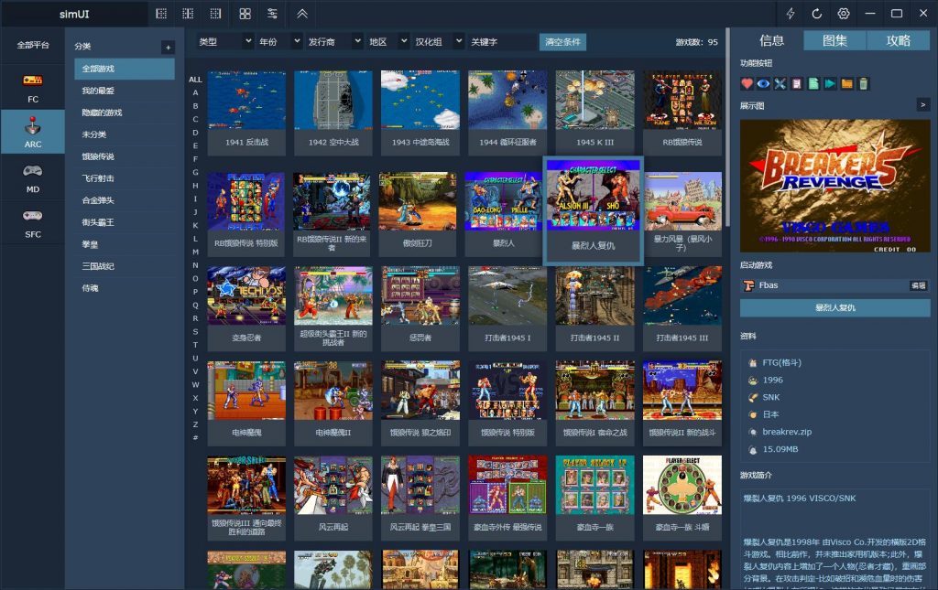Image resolution: width=938 pixels, height=590 pixels.
Task: Toggle the left panel layout icon
Action: point(161,14)
